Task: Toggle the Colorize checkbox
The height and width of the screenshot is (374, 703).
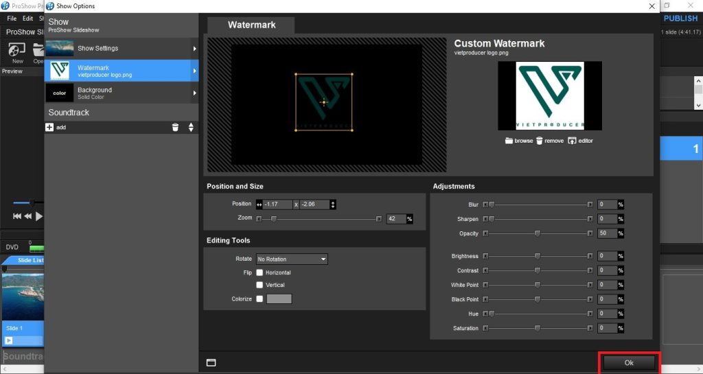Action: (260, 299)
